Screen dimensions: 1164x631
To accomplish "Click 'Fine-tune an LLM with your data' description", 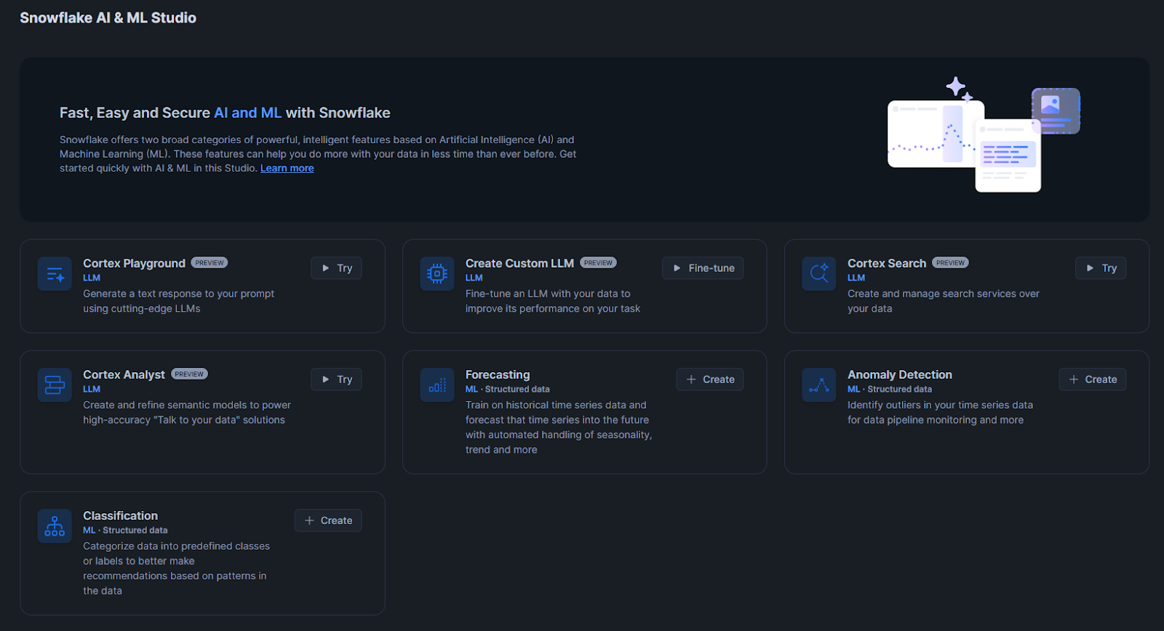I will point(553,301).
